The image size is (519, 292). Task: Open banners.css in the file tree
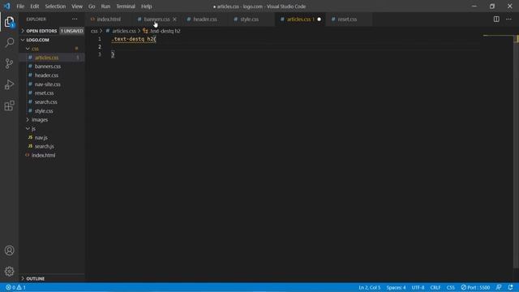pos(48,67)
